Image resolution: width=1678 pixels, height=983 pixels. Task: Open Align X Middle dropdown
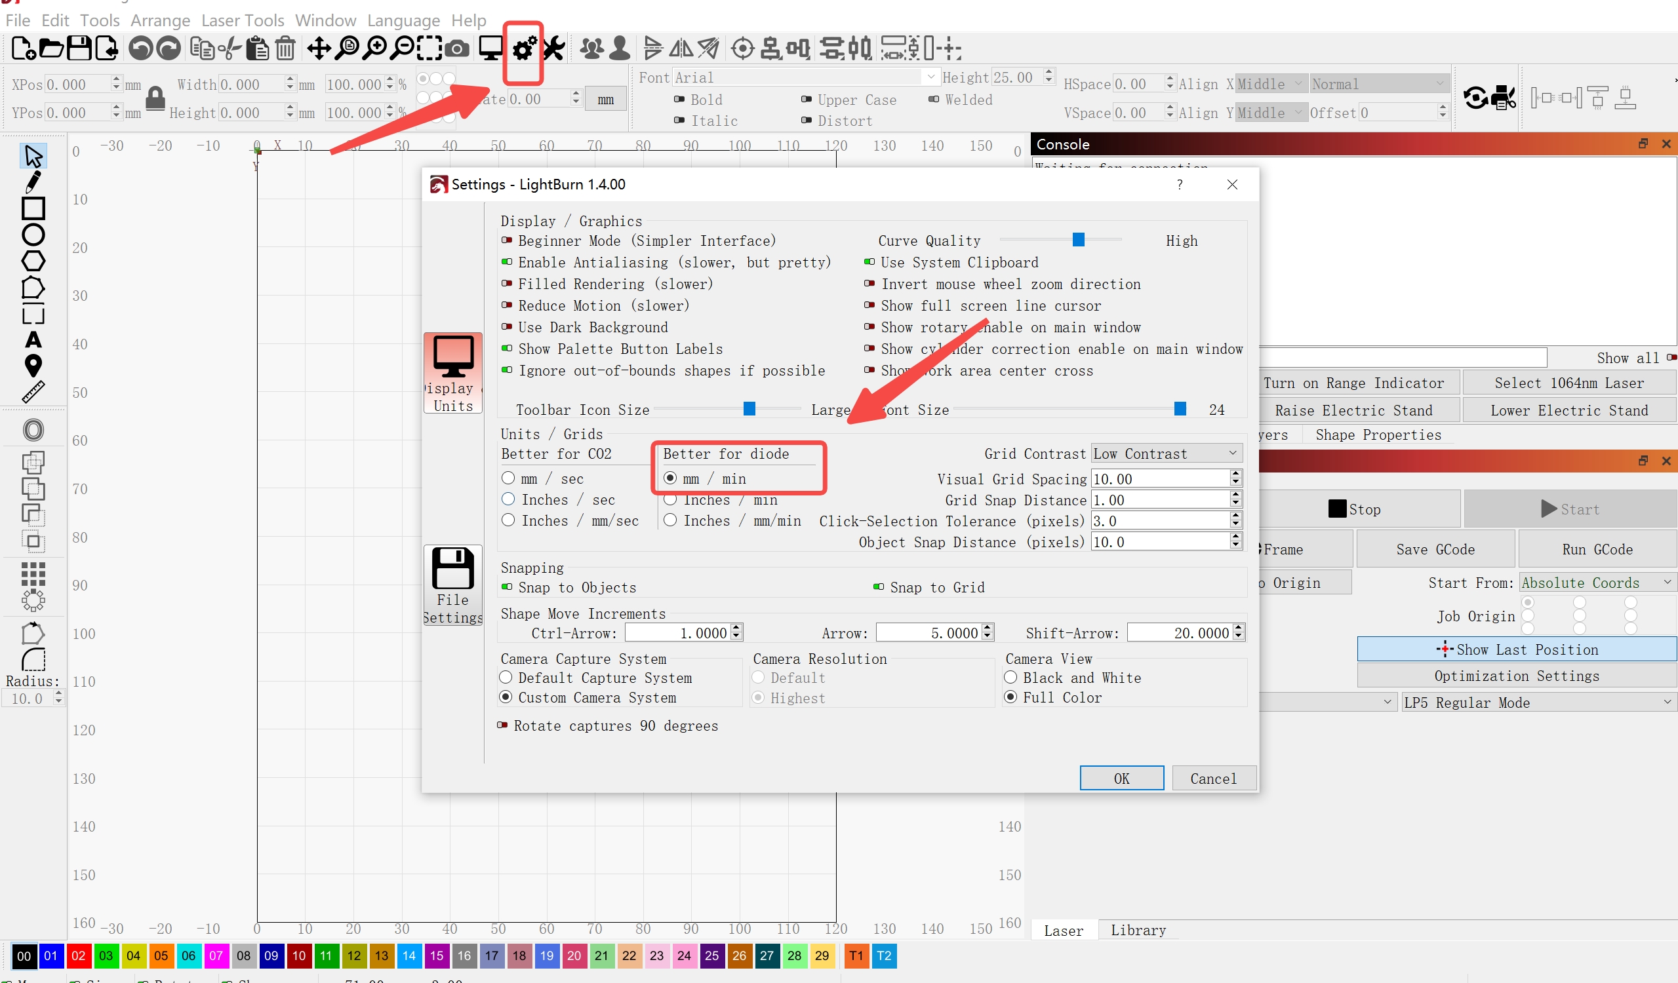[1271, 84]
